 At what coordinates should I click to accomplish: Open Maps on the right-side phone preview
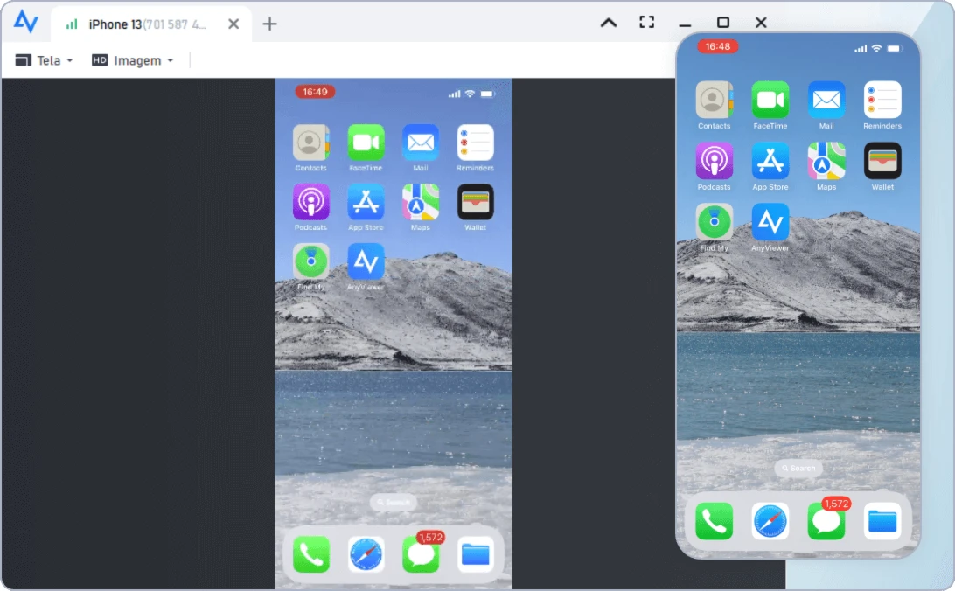(826, 161)
